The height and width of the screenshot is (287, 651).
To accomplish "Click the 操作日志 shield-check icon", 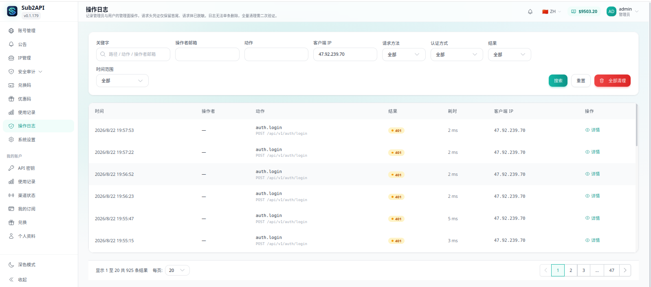I will (11, 126).
